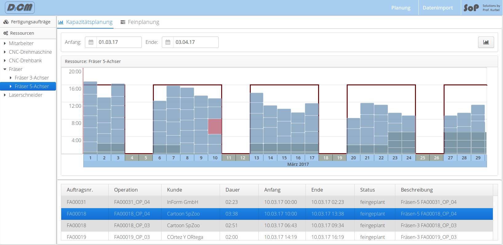Expand the Mitarbeiter tree node
Image resolution: width=503 pixels, height=245 pixels.
click(5, 44)
